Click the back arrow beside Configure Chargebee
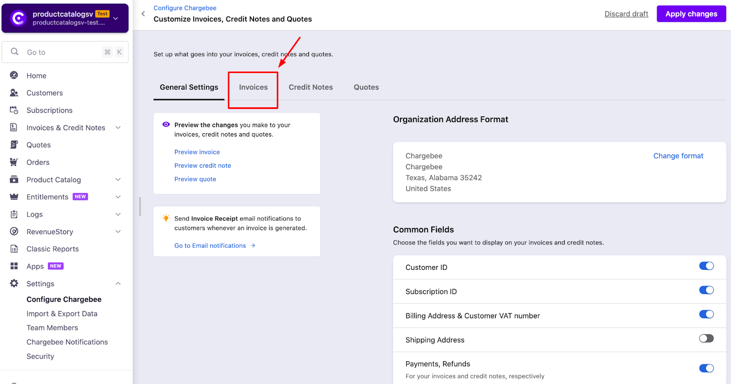The image size is (731, 384). (x=143, y=14)
